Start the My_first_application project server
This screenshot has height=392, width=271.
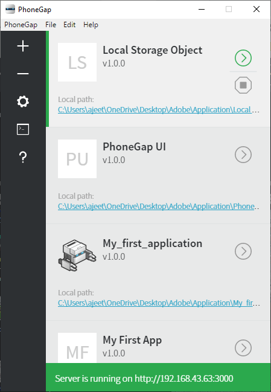pyautogui.click(x=243, y=251)
